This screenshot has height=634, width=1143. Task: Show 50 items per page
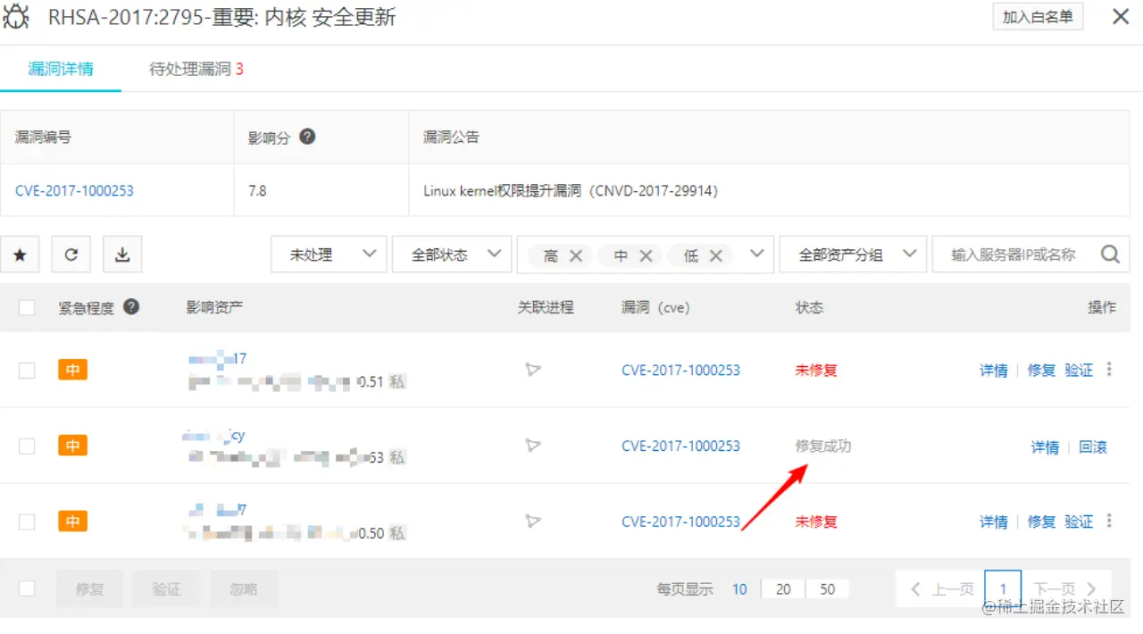[827, 589]
